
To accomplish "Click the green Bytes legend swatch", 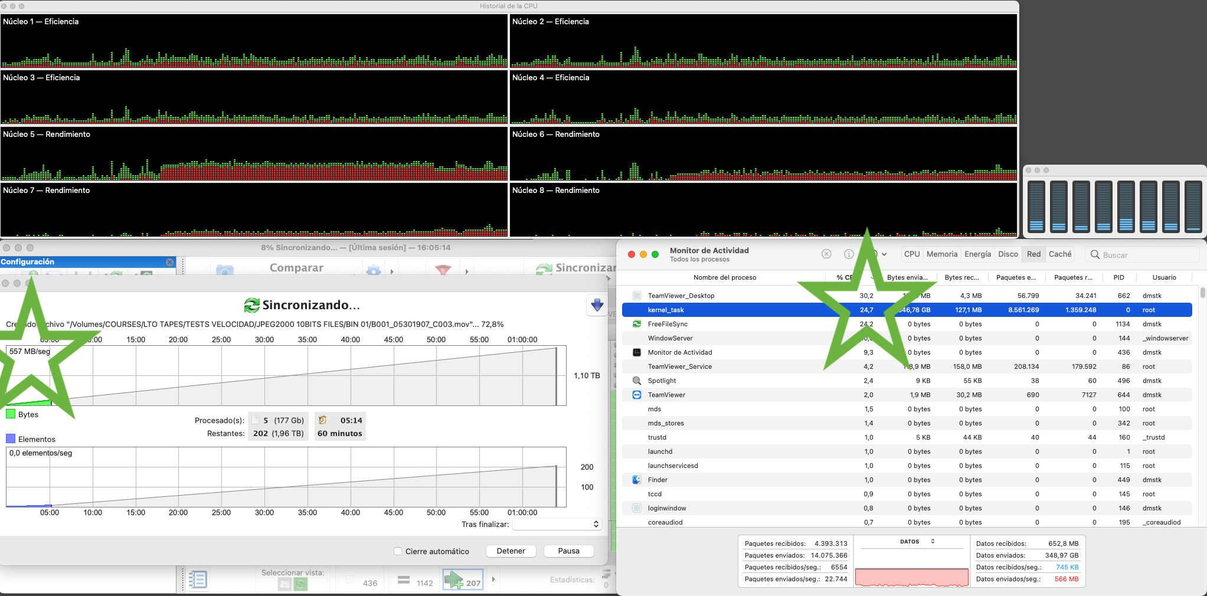I will pyautogui.click(x=11, y=414).
